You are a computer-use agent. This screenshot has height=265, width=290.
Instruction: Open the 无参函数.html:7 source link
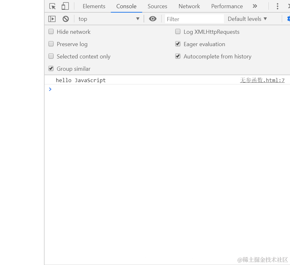coord(262,80)
